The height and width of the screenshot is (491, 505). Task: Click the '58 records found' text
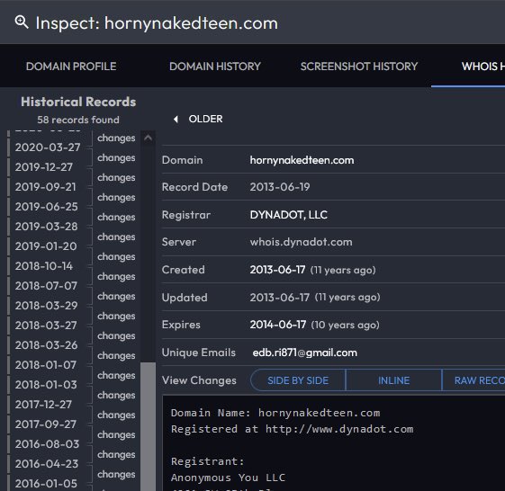[x=78, y=120]
